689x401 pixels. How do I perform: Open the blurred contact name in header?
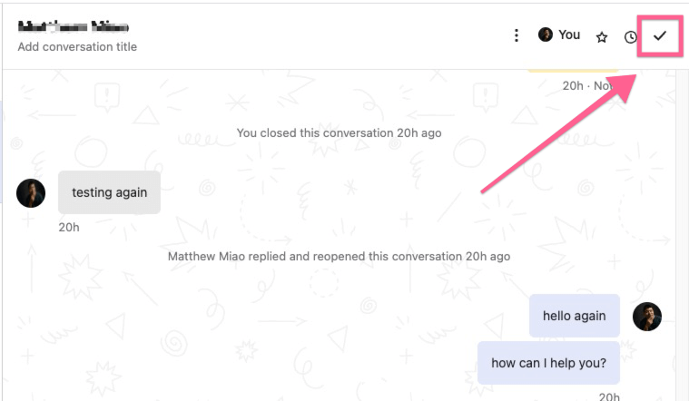tap(73, 25)
